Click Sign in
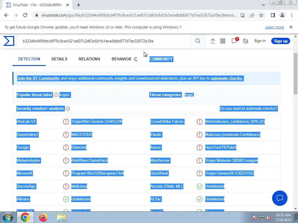 coord(260,41)
